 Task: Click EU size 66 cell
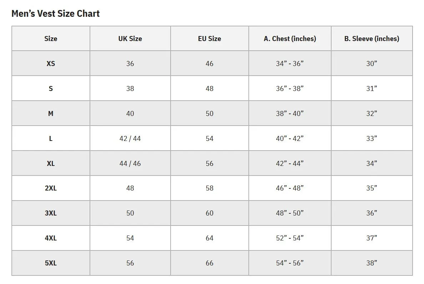(210, 263)
